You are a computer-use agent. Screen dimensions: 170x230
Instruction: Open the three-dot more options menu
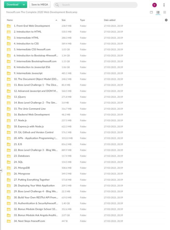(164, 5)
